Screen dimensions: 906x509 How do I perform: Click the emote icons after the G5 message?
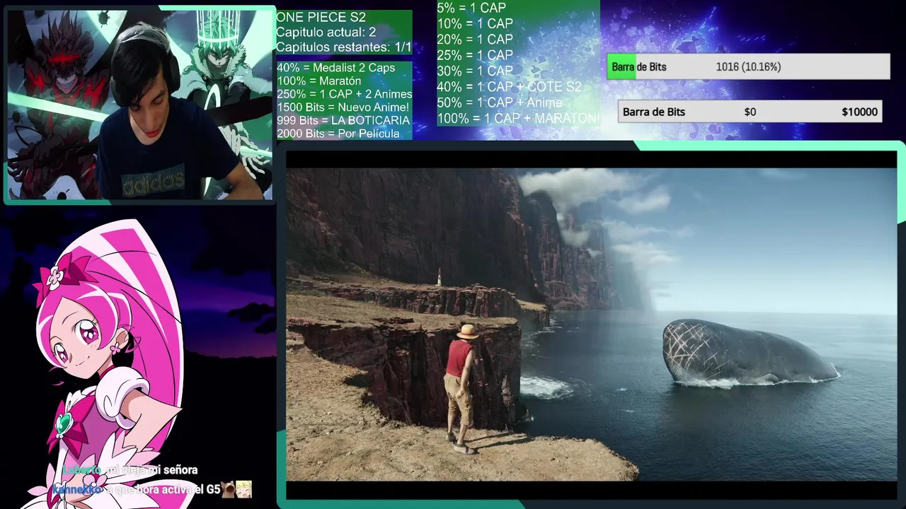click(x=236, y=489)
